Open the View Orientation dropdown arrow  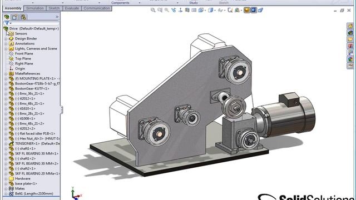pyautogui.click(x=205, y=11)
